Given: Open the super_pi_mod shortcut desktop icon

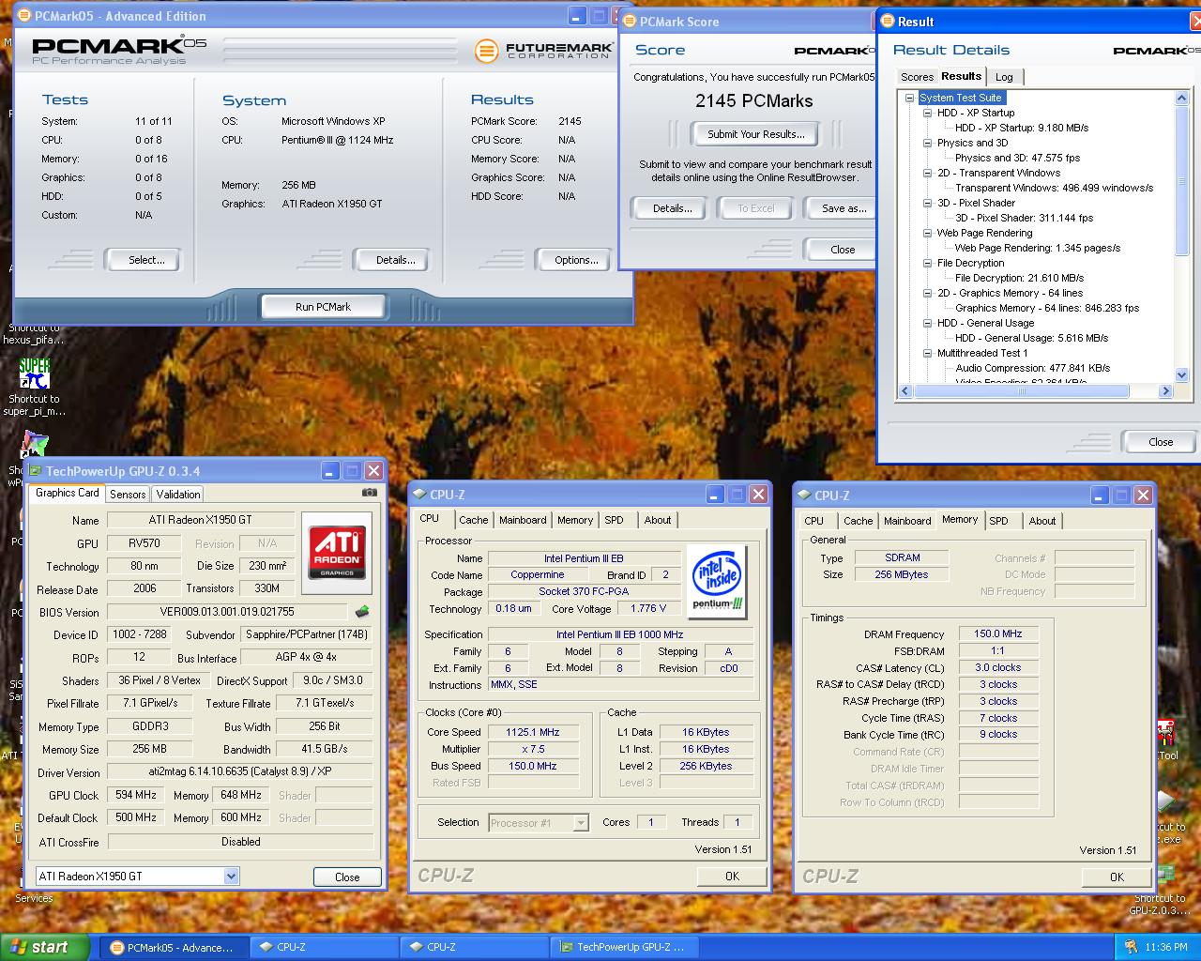Looking at the screenshot, I should pyautogui.click(x=34, y=386).
